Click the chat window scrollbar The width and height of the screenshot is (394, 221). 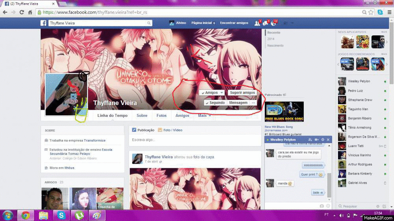pos(329,185)
